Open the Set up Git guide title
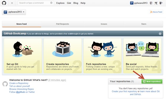Screen dimensions: 166x107 click(x=12, y=64)
